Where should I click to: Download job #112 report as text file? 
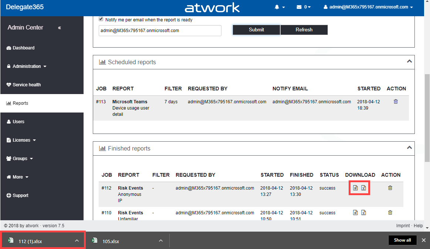tap(355, 188)
